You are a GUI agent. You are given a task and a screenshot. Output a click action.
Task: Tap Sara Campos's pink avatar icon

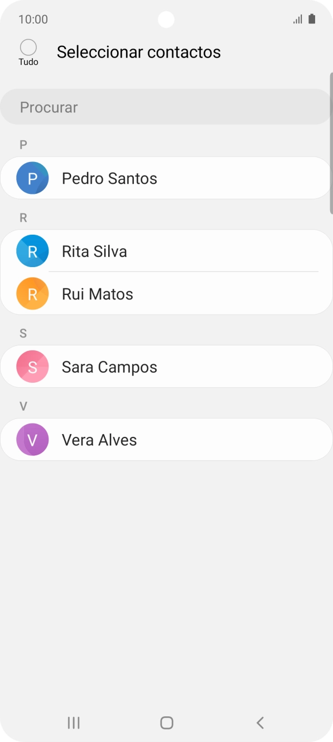(x=32, y=367)
